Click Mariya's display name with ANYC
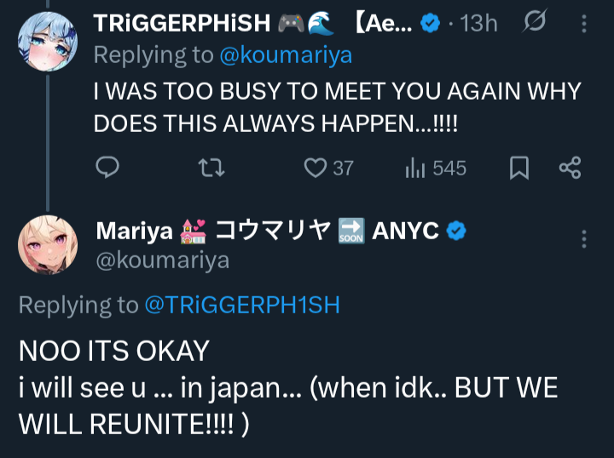The image size is (614, 458). 268,231
